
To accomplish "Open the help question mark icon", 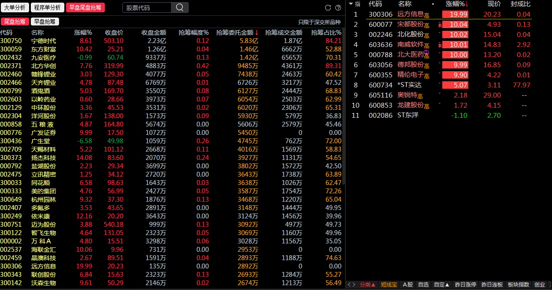I will [337, 7].
